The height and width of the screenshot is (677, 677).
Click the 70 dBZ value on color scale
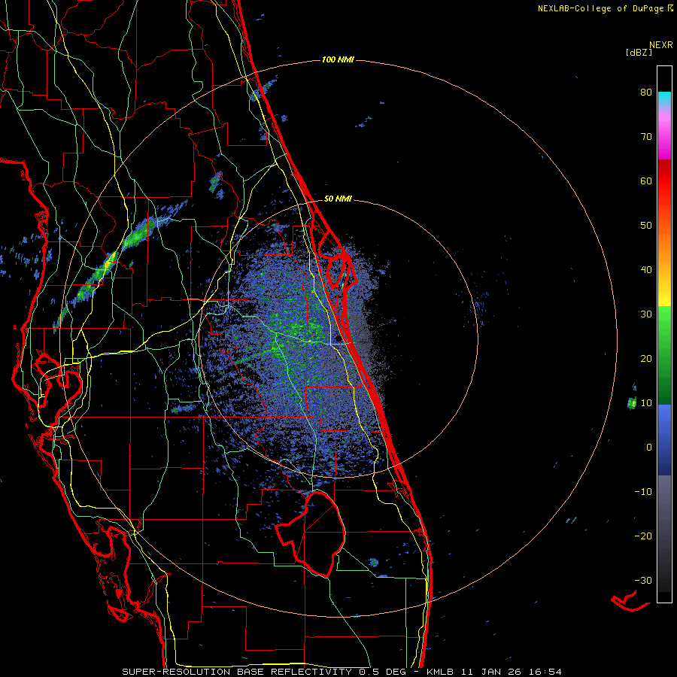pyautogui.click(x=646, y=137)
